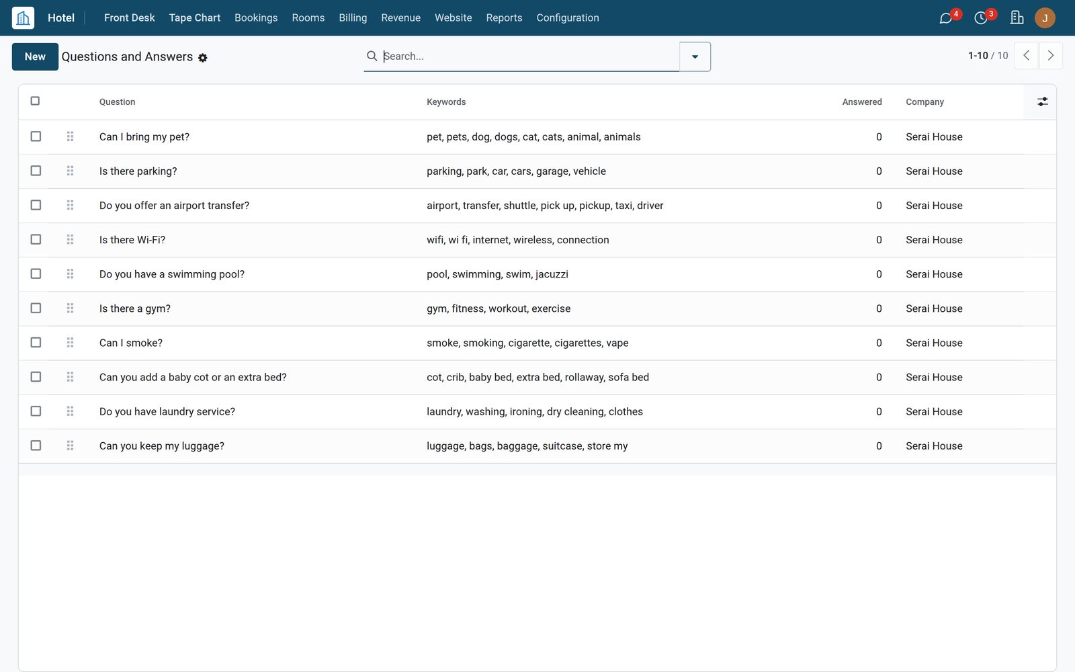Grab the drag handle for 'Can I smoke?'

coord(70,342)
